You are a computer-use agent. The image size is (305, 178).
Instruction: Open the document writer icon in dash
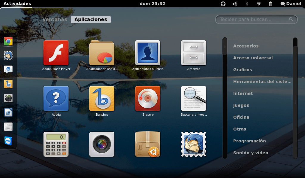(8, 112)
